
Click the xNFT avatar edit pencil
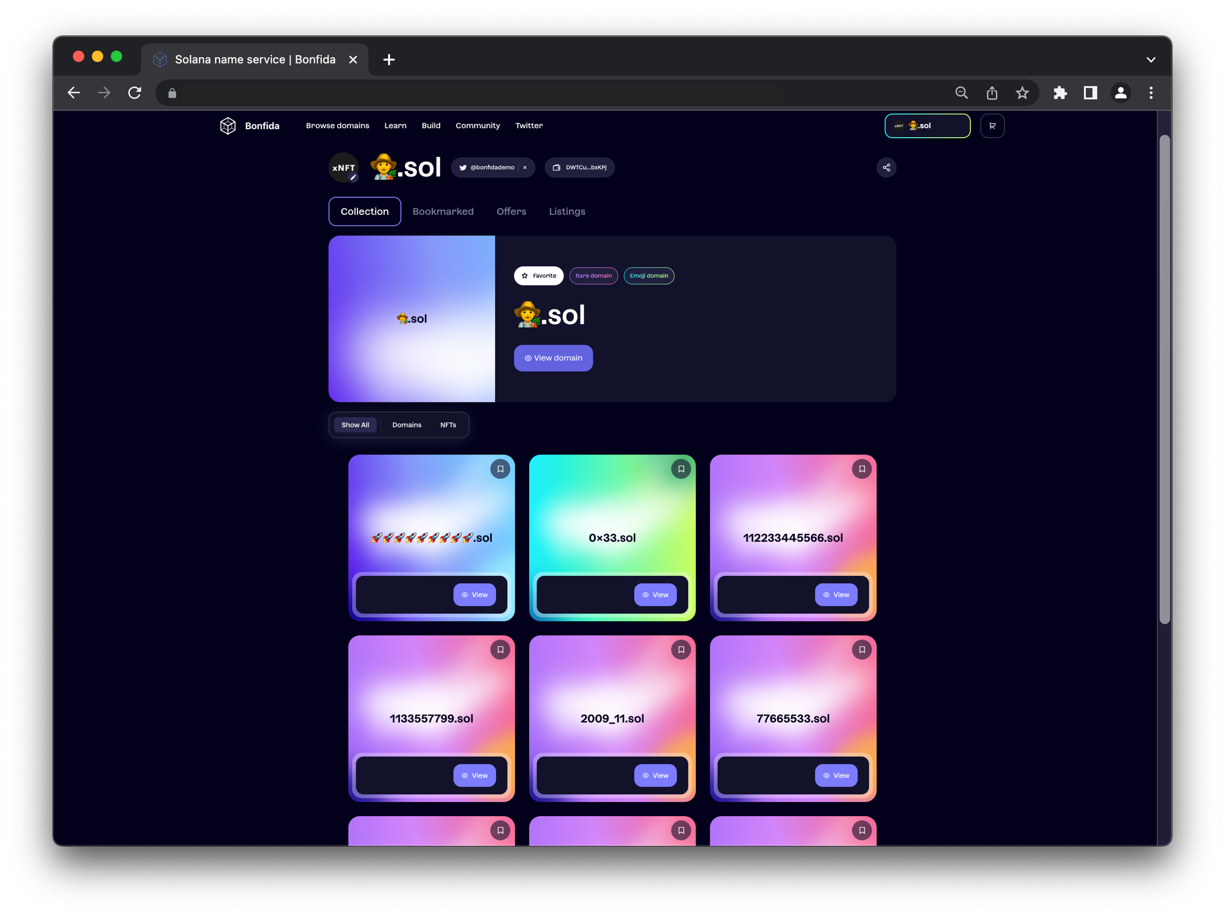tap(353, 178)
